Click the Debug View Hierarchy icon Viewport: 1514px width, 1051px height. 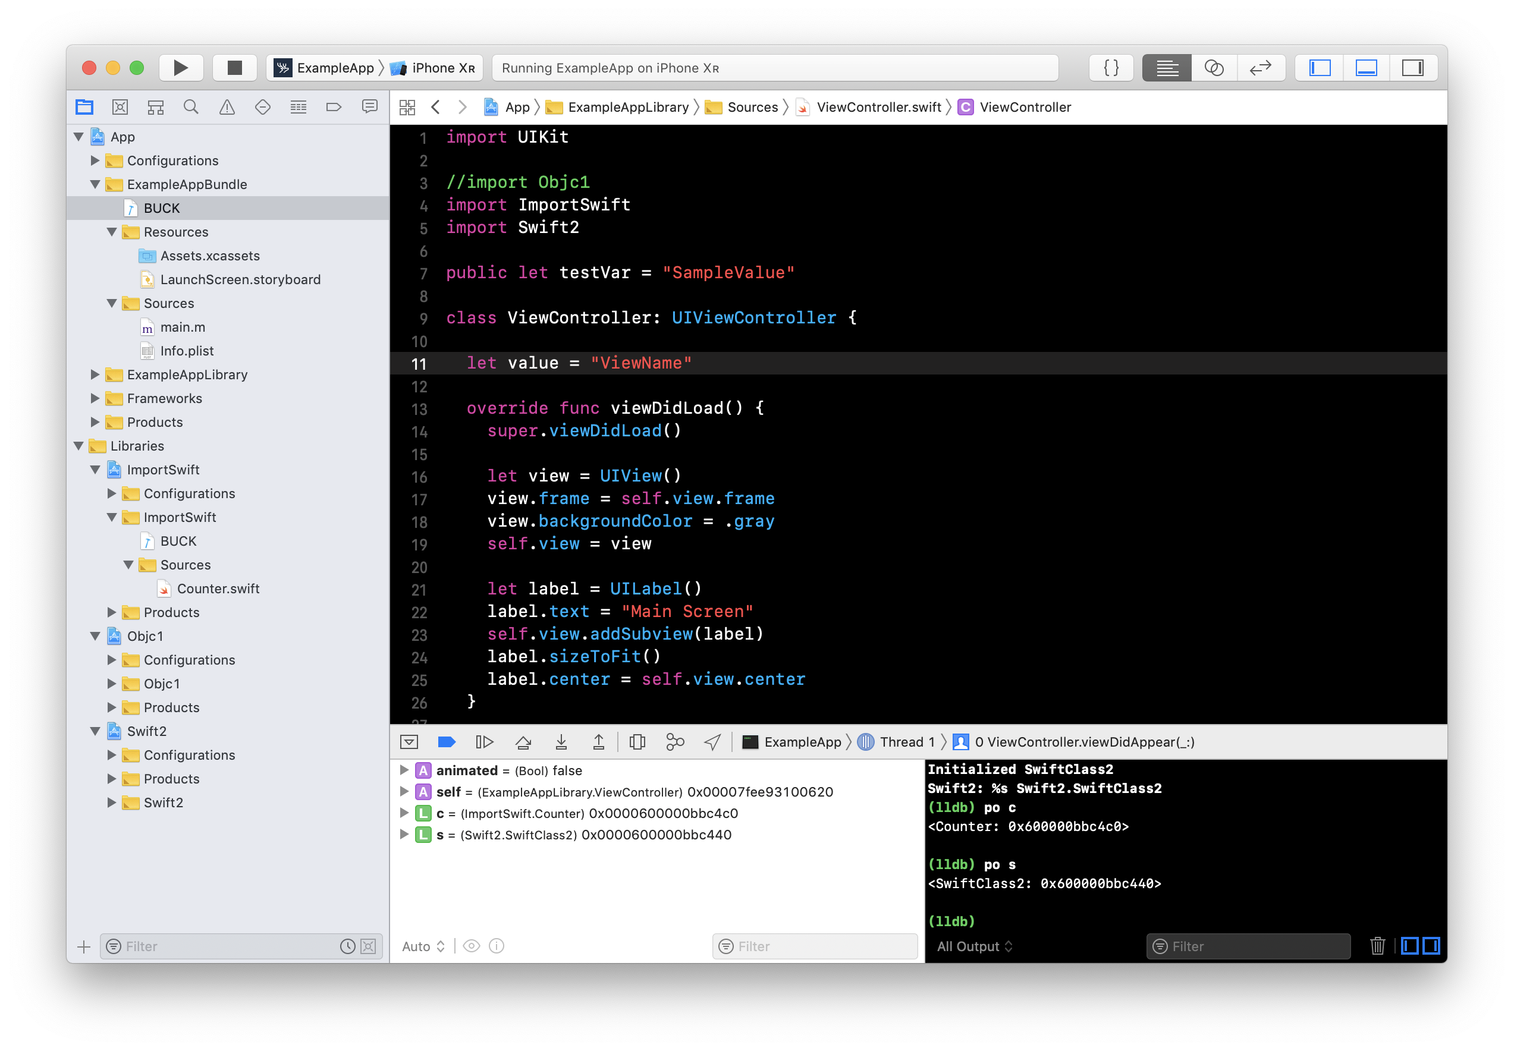[637, 742]
